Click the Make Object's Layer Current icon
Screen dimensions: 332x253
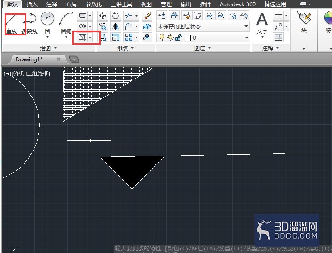174,15
